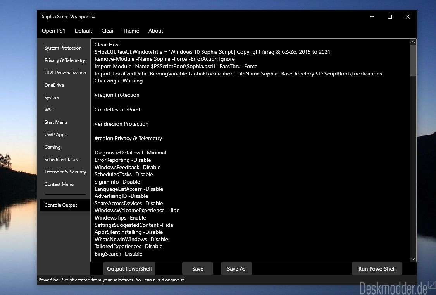This screenshot has height=295, width=436.
Task: Open the Theme menu
Action: (131, 31)
